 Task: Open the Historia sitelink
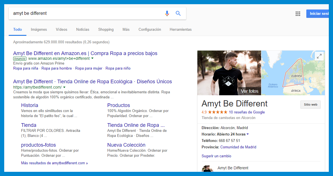click(29, 105)
